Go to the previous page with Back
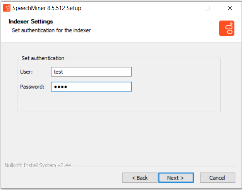This screenshot has height=190, width=242. tap(140, 178)
